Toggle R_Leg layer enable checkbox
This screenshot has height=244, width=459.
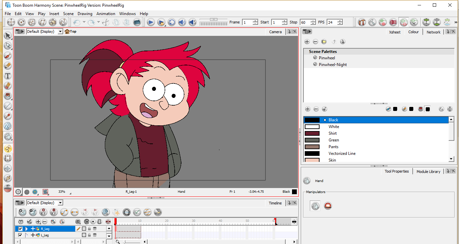(x=20, y=229)
